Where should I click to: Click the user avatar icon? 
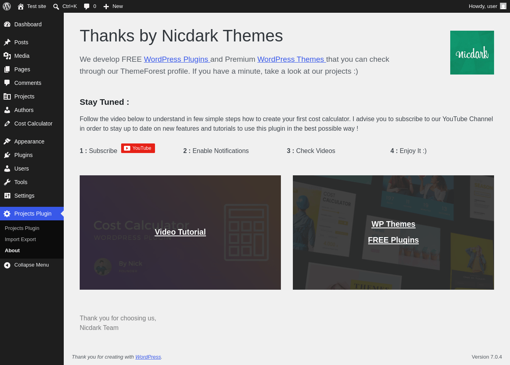[x=503, y=6]
